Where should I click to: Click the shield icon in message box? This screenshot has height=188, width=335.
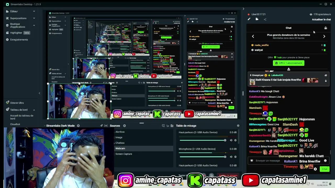tap(252, 161)
